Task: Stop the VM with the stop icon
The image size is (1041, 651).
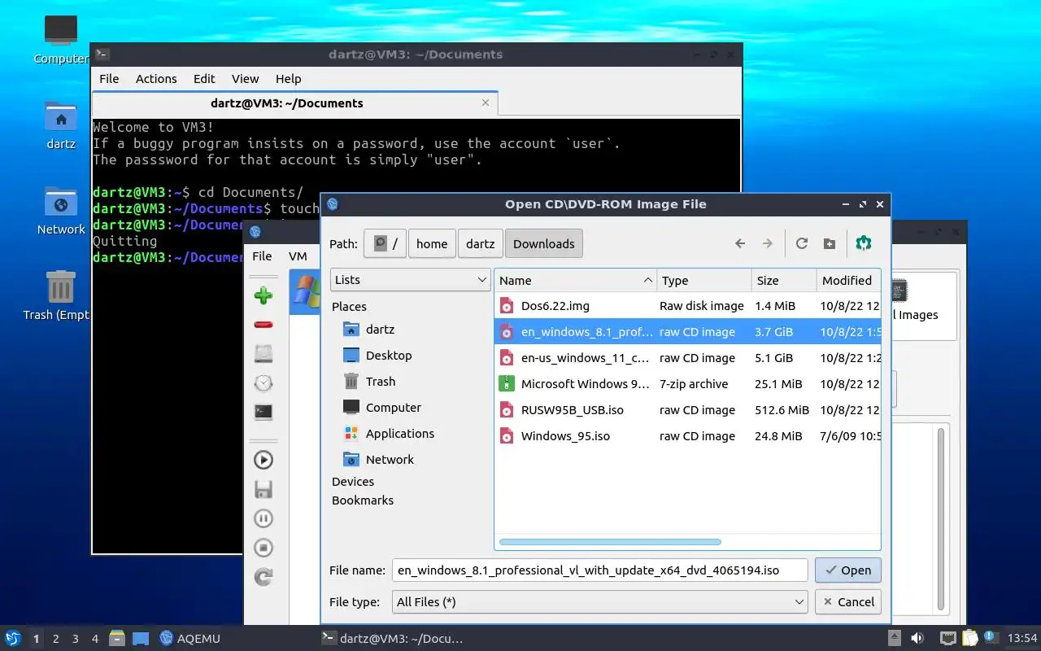Action: [263, 548]
